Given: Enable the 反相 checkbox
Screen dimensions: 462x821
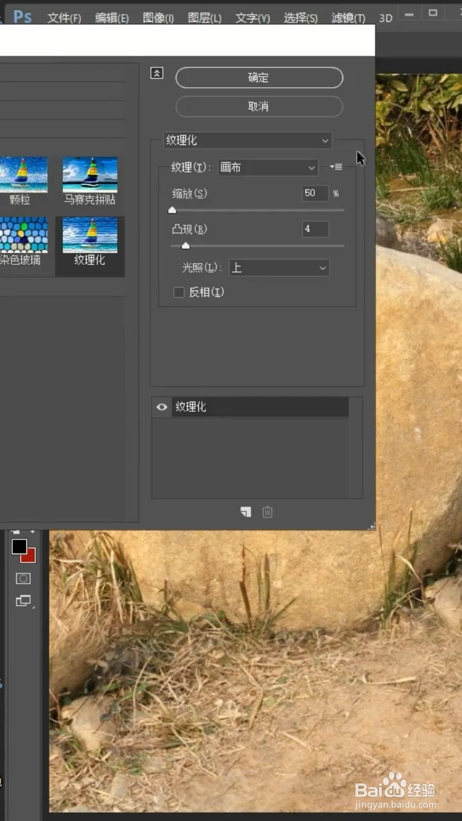Looking at the screenshot, I should (179, 292).
